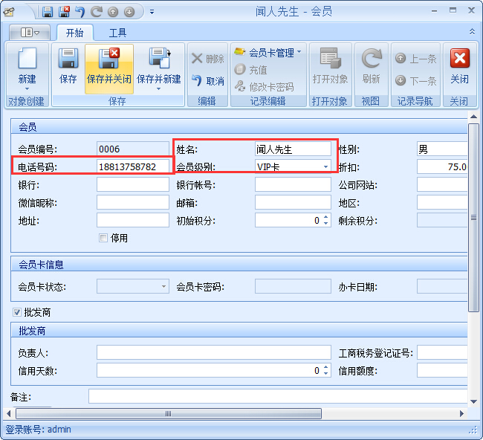Click the undo arrow in quick access toolbar
Image resolution: width=483 pixels, height=440 pixels.
[x=80, y=12]
